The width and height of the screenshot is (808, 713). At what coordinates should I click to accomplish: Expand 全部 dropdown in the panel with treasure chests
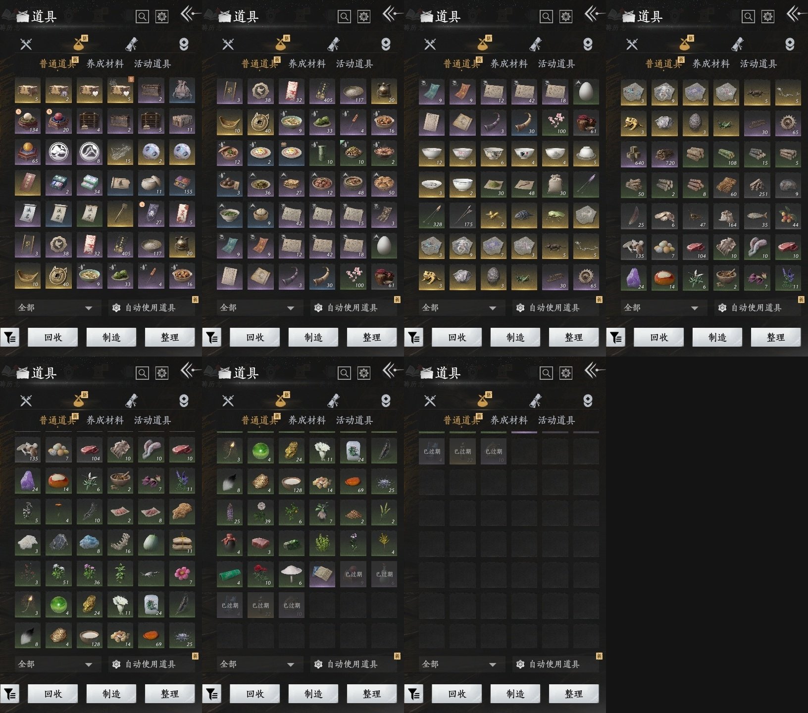(x=54, y=307)
